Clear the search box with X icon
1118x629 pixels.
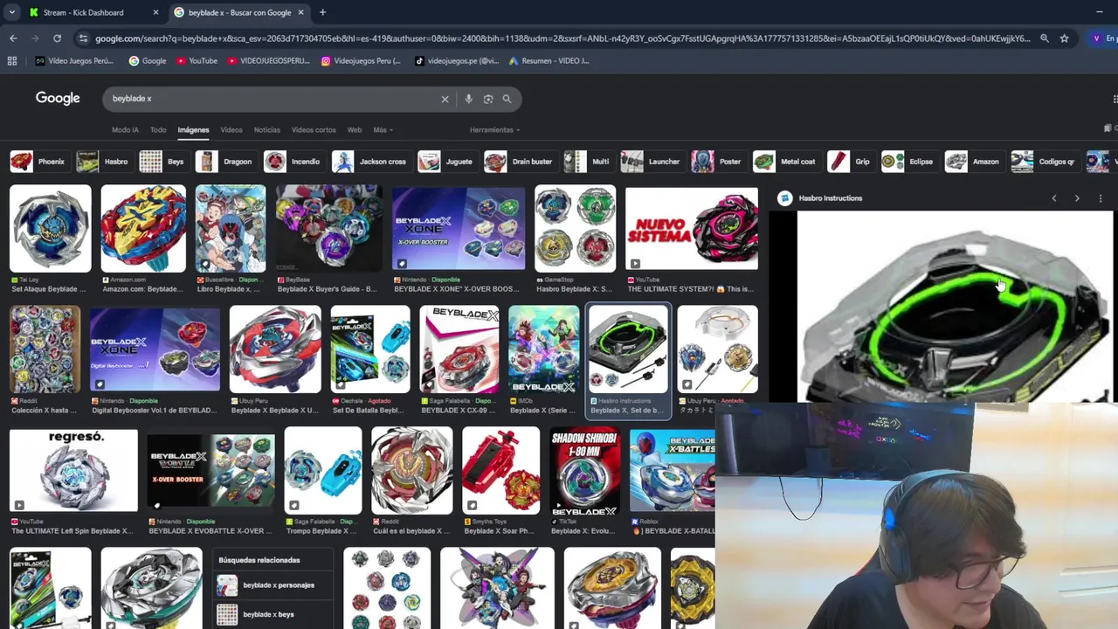click(445, 99)
